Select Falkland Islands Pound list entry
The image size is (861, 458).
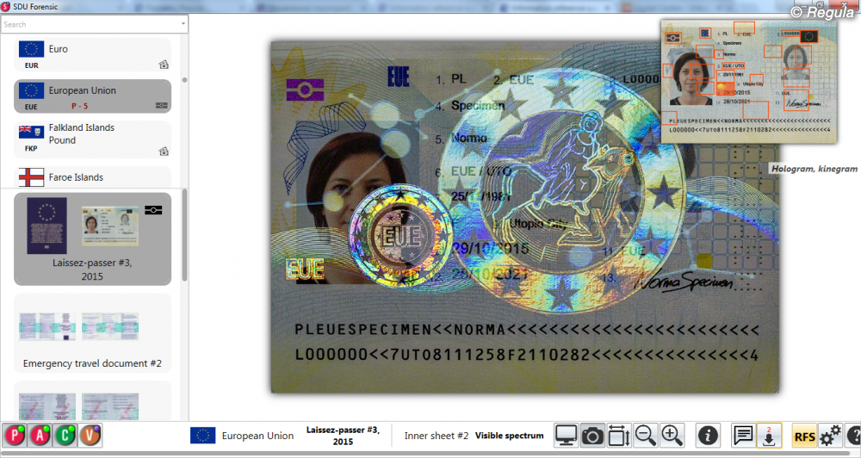92,139
